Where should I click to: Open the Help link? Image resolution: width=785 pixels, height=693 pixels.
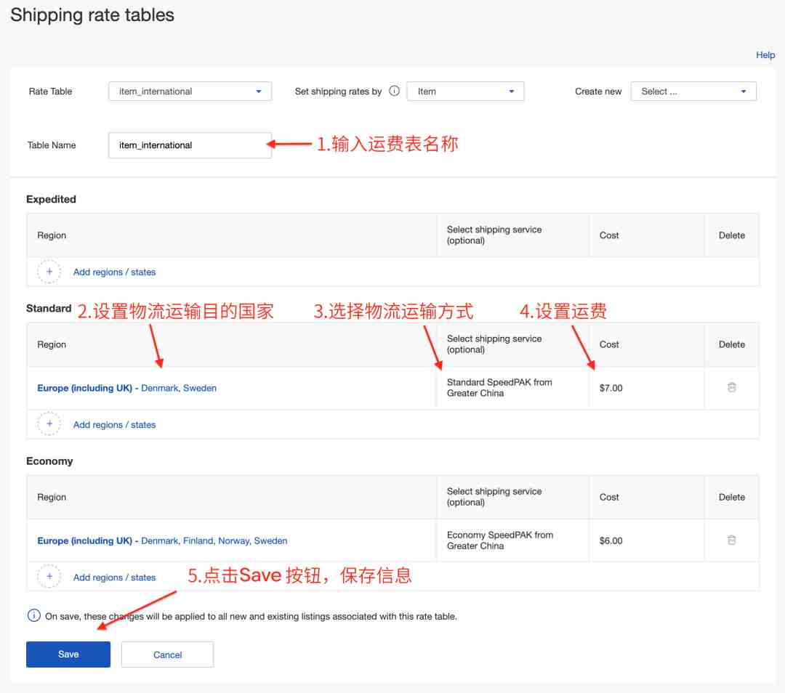tap(765, 55)
